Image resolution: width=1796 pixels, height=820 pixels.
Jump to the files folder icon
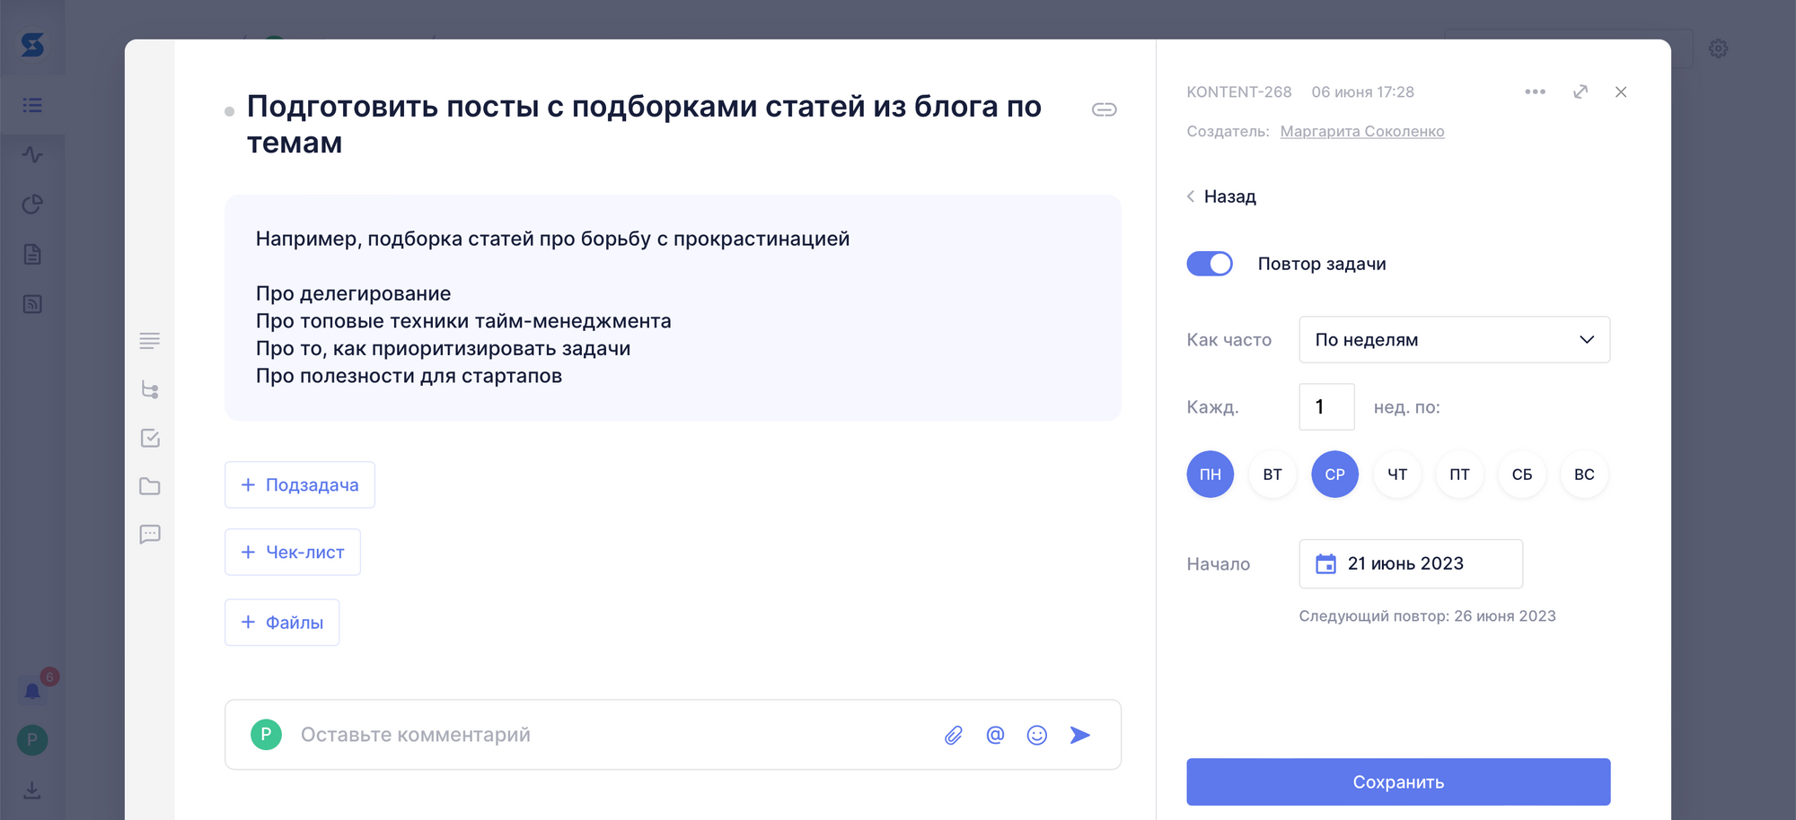pos(150,486)
